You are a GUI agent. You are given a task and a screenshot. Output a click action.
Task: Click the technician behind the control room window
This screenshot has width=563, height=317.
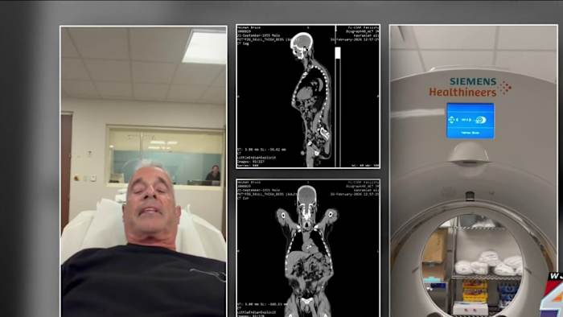pyautogui.click(x=213, y=174)
